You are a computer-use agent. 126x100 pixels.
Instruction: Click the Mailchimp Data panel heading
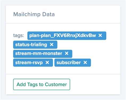(x=34, y=14)
